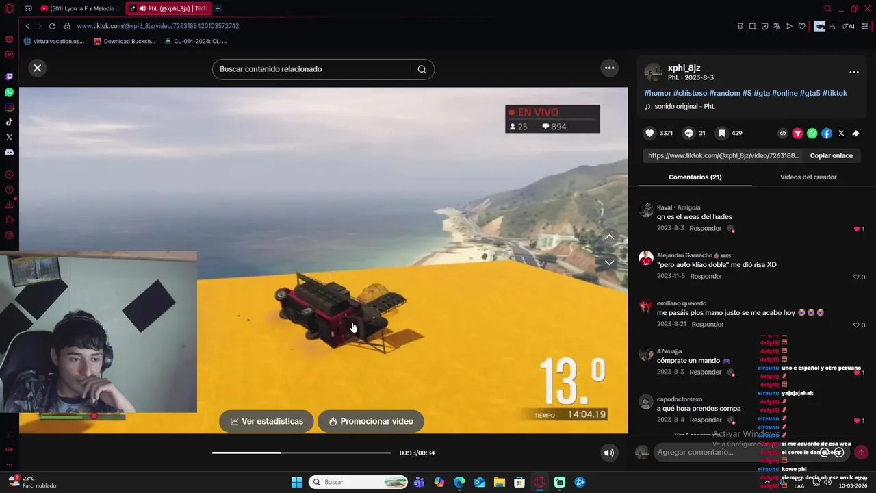Like Alejandro Garnacho's comment
Screen dimensions: 876x493
pyautogui.click(x=856, y=277)
